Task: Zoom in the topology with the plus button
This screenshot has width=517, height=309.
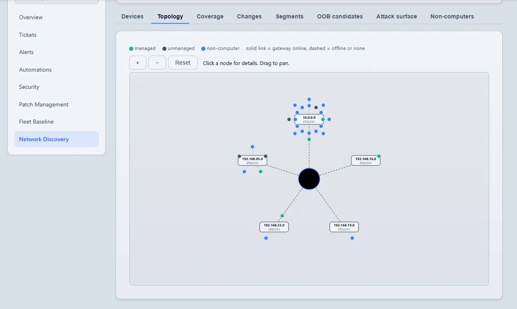Action: coord(138,63)
